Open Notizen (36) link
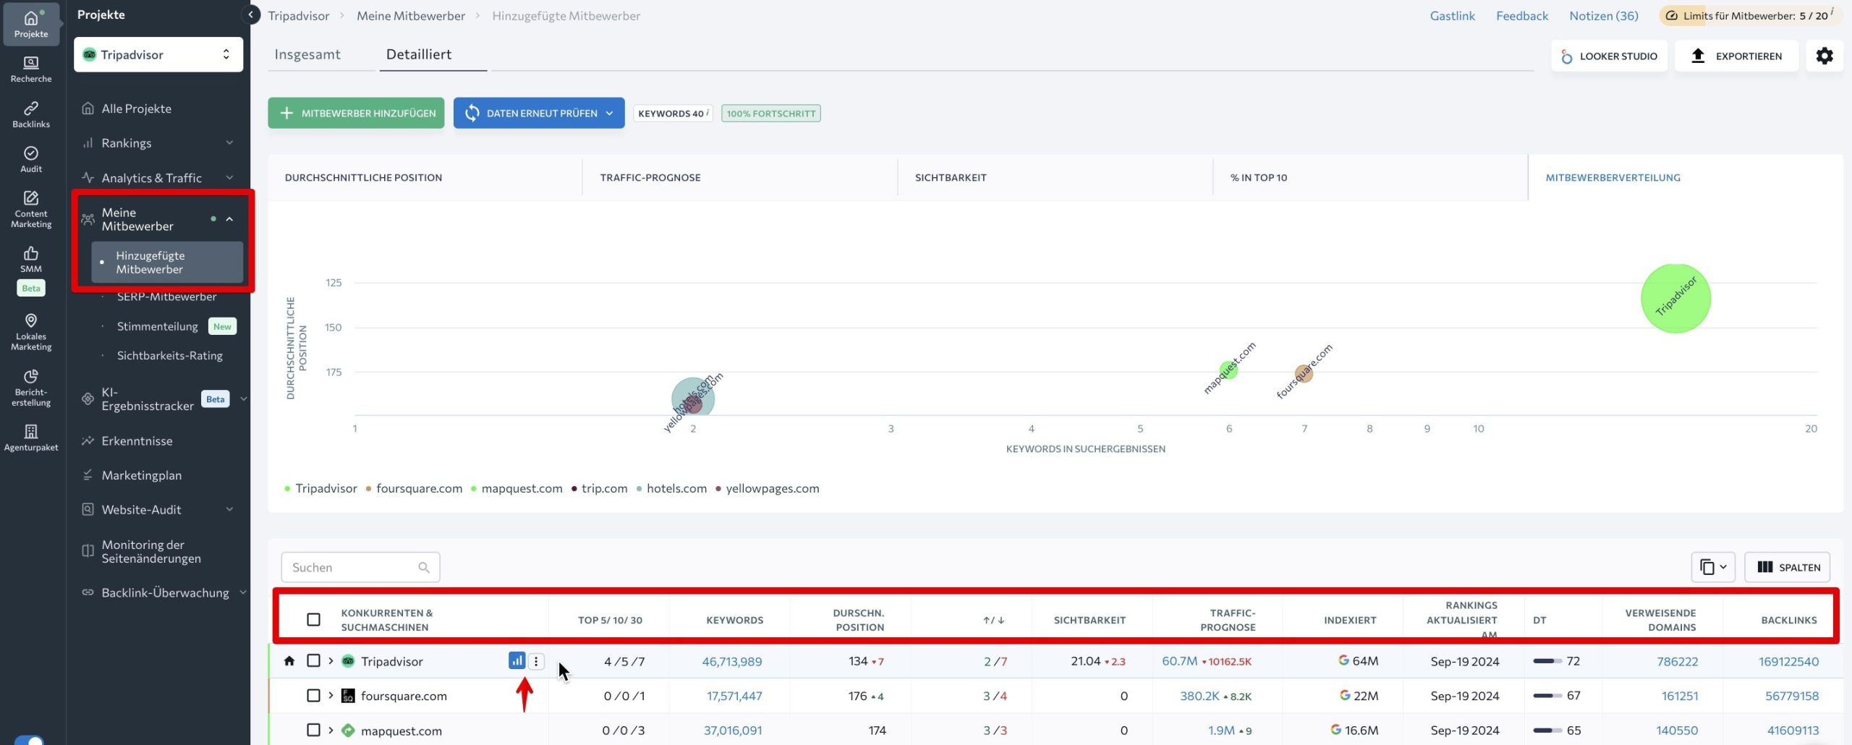The height and width of the screenshot is (745, 1852). (1604, 15)
